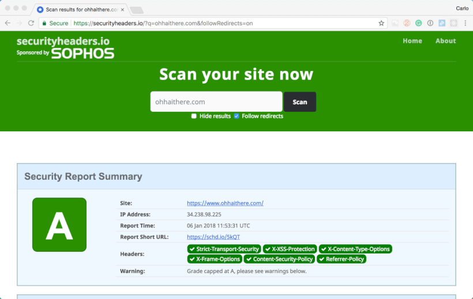The image size is (473, 299).
Task: Open a new browser tab
Action: (137, 10)
